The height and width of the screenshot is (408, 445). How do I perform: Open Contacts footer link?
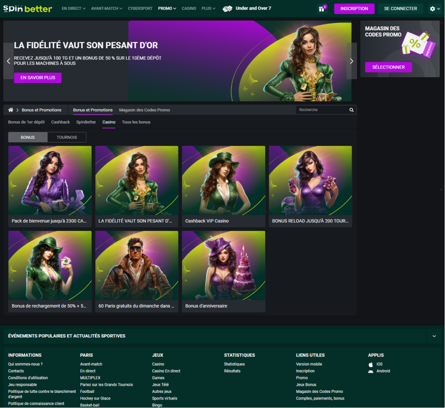point(16,371)
